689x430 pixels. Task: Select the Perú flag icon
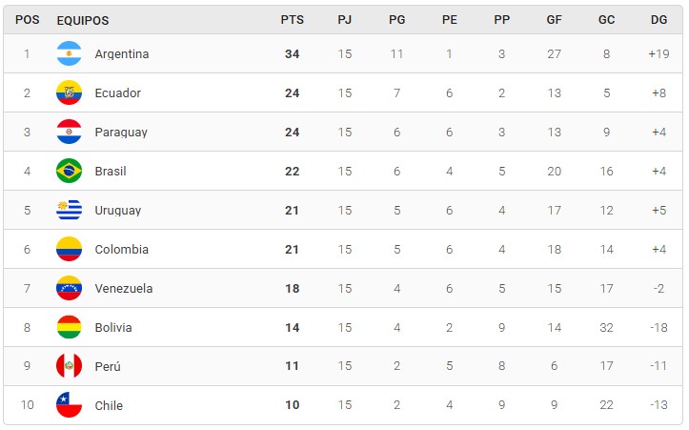point(69,366)
